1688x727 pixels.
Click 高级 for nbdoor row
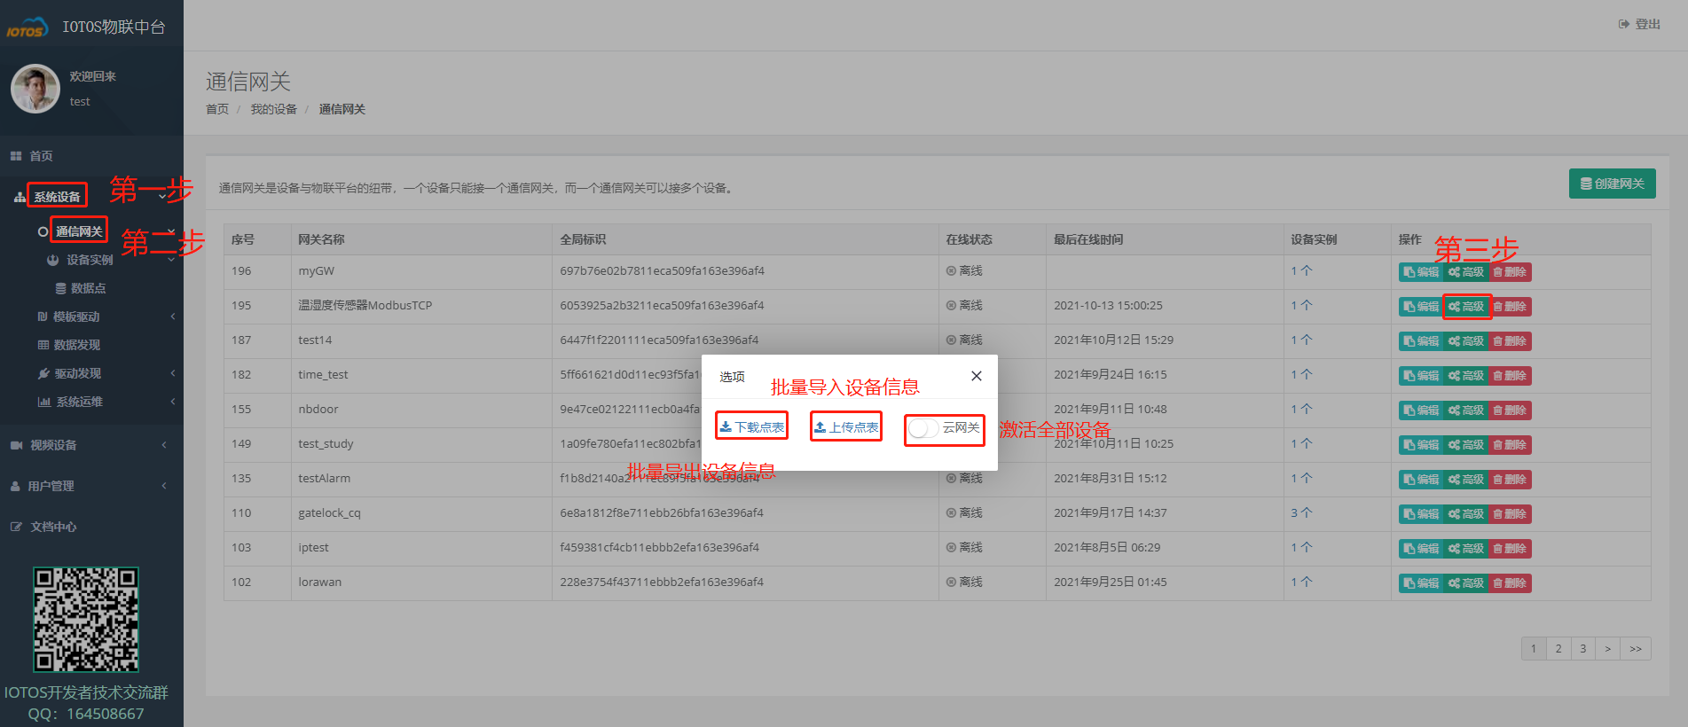point(1466,410)
